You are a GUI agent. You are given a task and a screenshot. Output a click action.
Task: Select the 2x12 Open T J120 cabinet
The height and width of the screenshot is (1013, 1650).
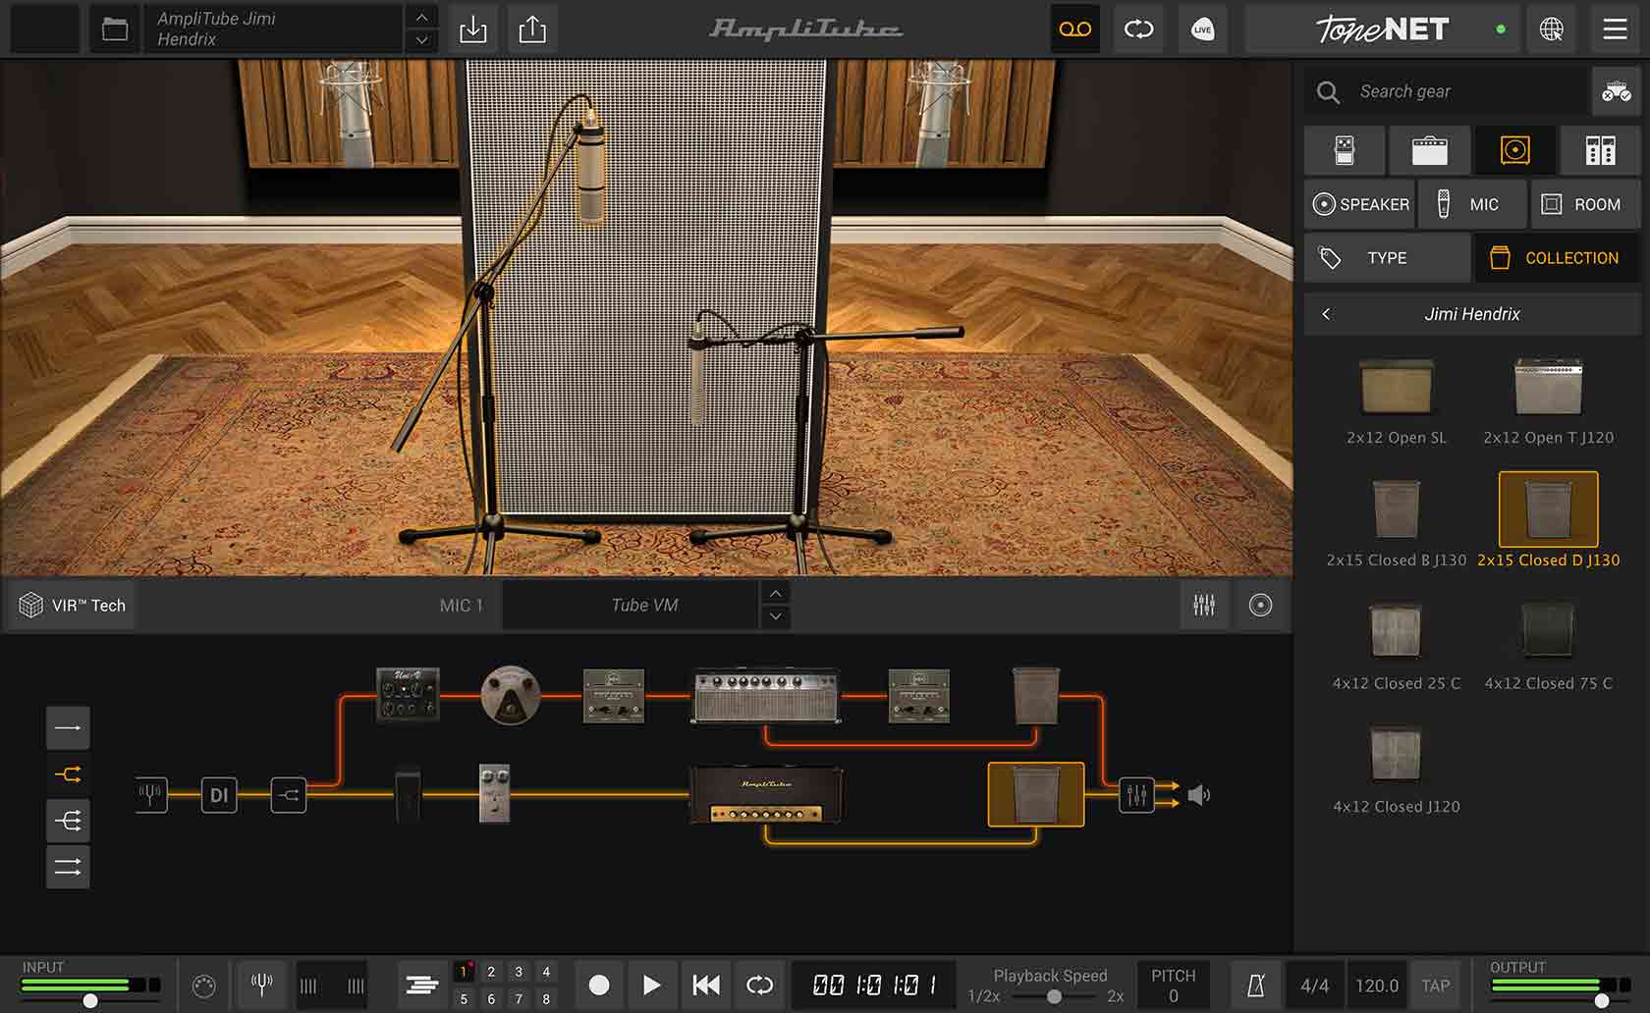pos(1548,400)
